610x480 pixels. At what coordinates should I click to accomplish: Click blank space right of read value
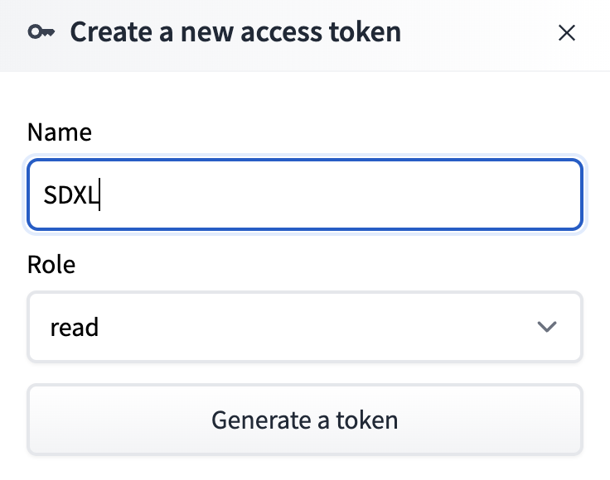coord(312,327)
